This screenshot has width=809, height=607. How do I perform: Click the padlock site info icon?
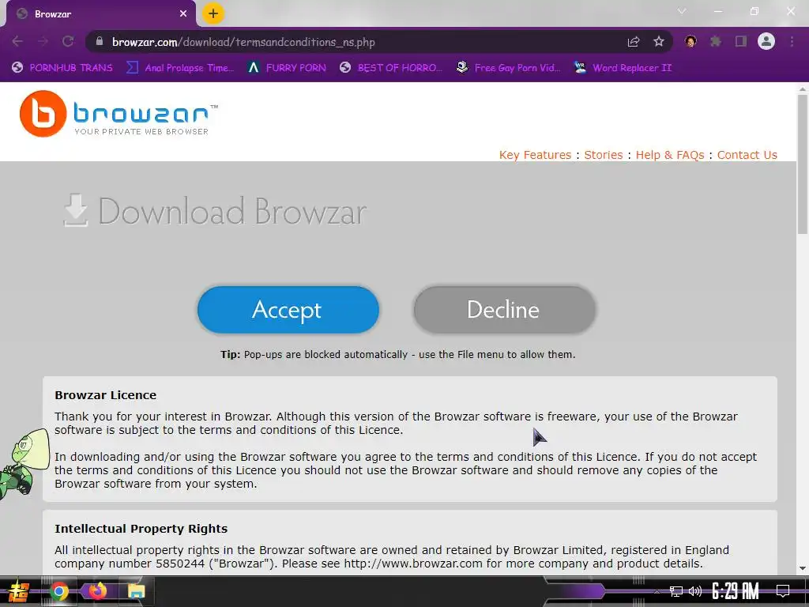pyautogui.click(x=100, y=41)
